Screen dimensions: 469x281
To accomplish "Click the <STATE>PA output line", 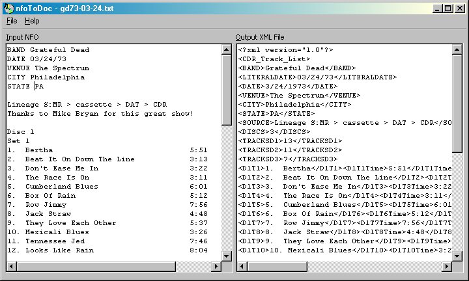I will [x=276, y=114].
